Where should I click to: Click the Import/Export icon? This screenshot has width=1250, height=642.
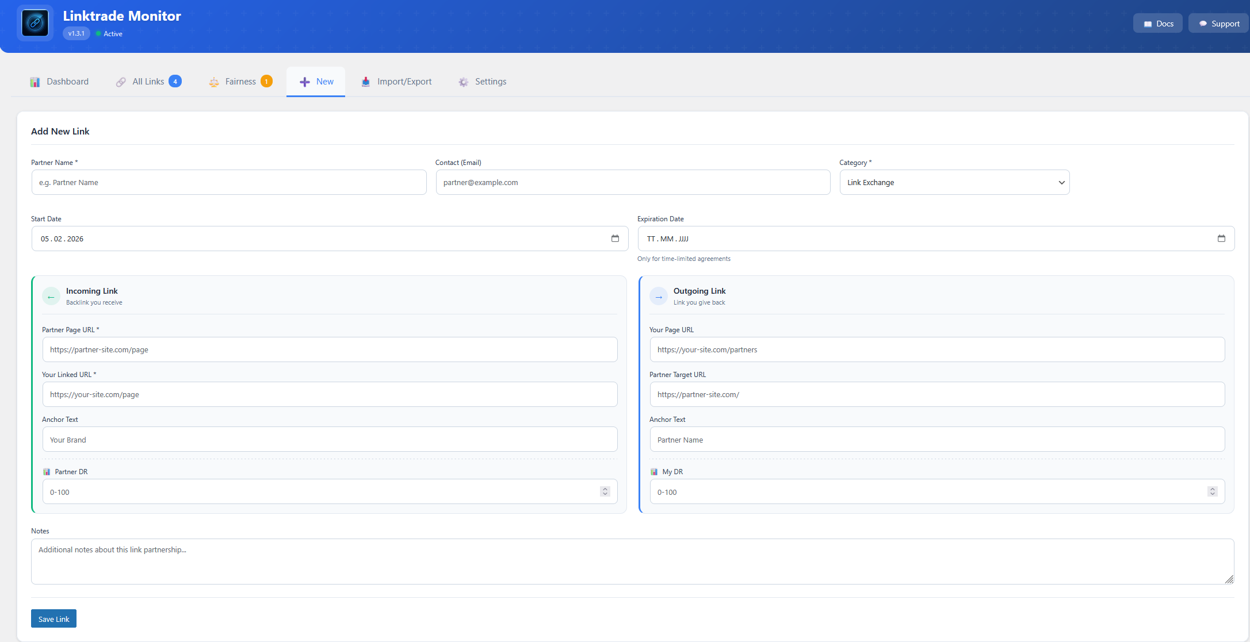click(366, 82)
